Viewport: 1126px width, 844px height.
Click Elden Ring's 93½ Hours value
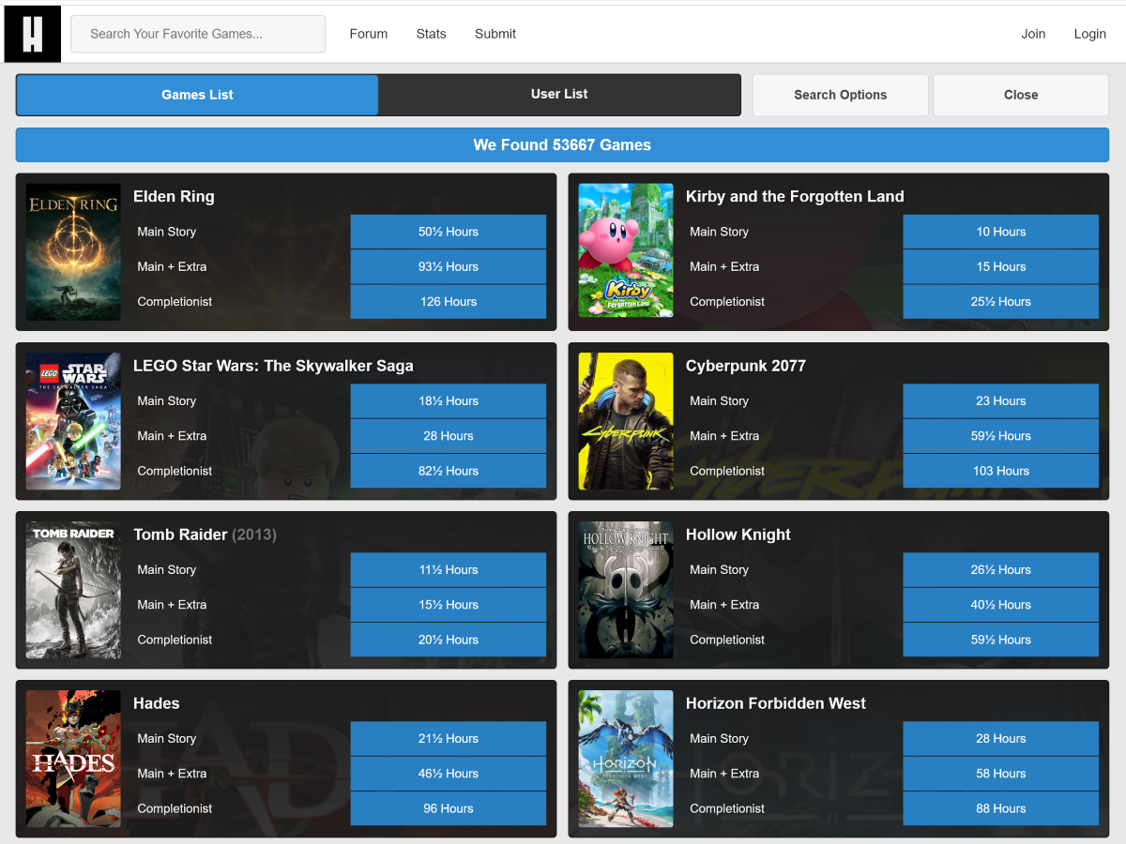click(x=449, y=266)
